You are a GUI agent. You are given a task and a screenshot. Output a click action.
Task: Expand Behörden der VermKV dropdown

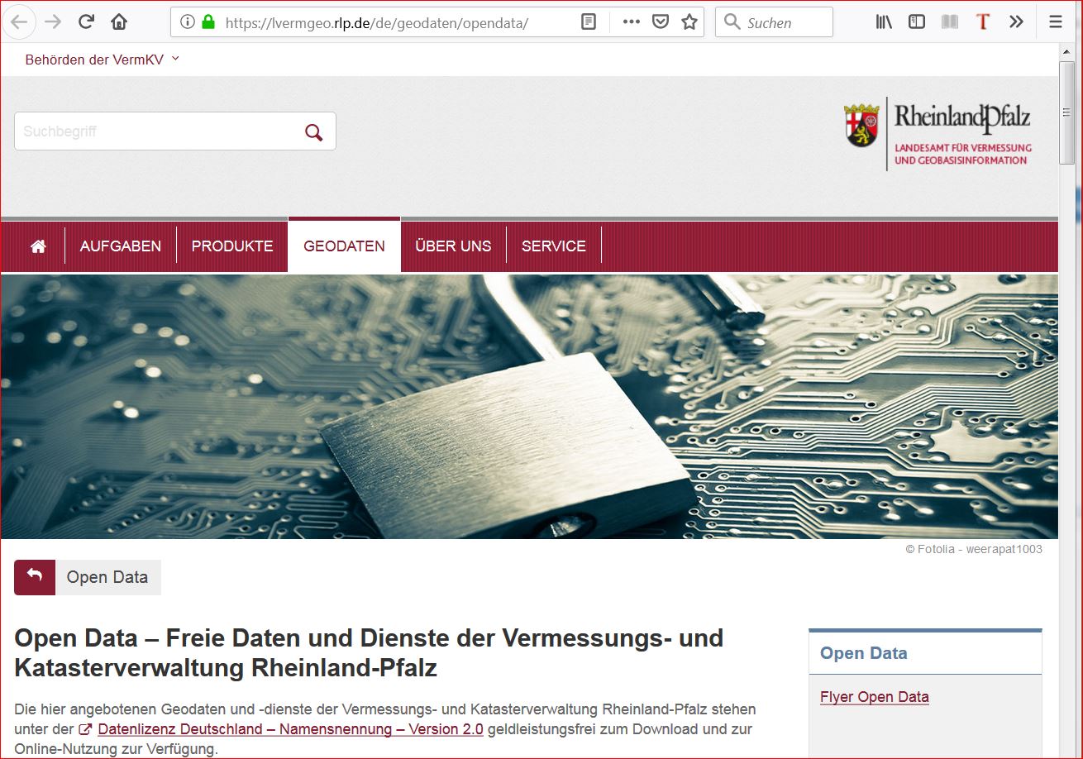pos(103,60)
